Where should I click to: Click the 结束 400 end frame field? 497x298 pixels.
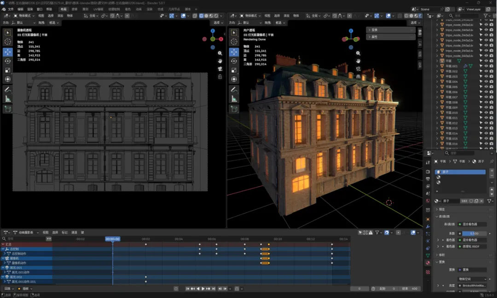tap(410, 289)
